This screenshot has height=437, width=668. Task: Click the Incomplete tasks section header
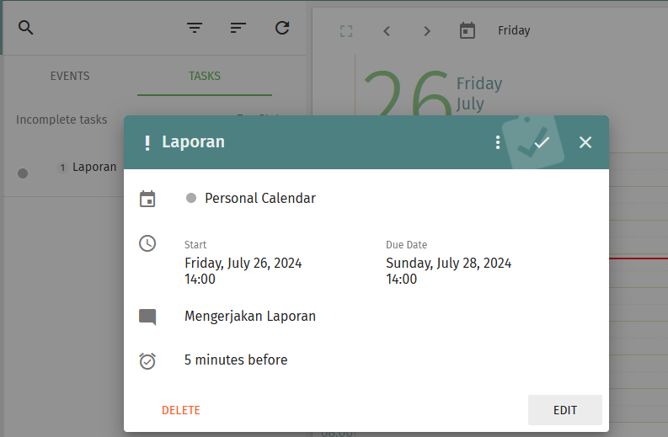coord(61,120)
